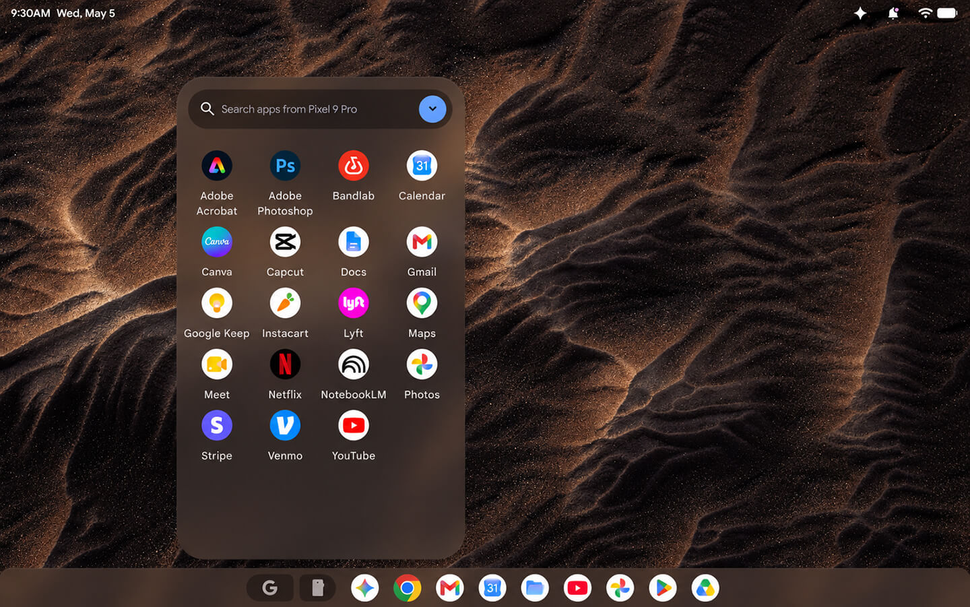The image size is (970, 607).
Task: Launch Google Keep
Action: click(x=217, y=303)
